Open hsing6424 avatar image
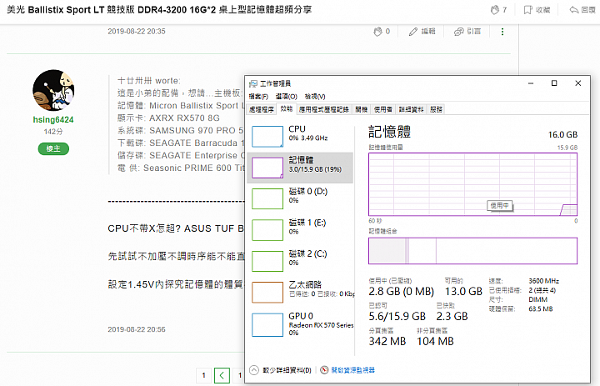The image size is (600, 386). pyautogui.click(x=53, y=90)
